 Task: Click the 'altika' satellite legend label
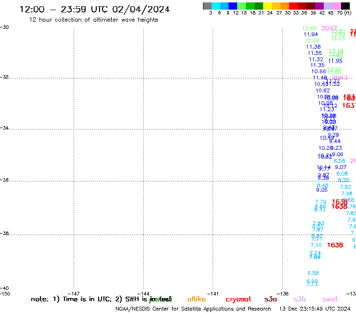coord(196,299)
